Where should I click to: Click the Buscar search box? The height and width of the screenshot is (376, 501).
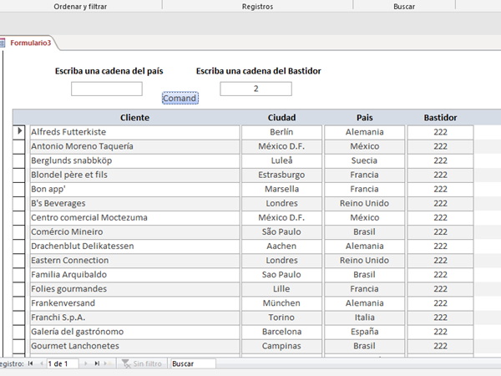point(192,363)
